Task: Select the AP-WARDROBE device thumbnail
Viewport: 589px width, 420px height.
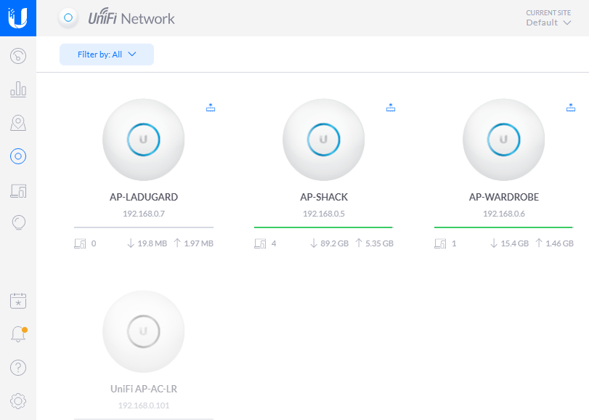Action: point(504,140)
